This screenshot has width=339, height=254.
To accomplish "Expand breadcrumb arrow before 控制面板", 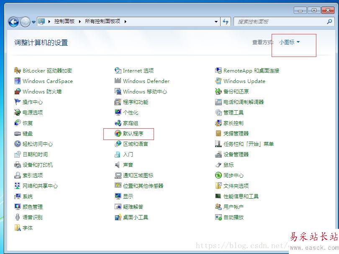I will pos(49,21).
